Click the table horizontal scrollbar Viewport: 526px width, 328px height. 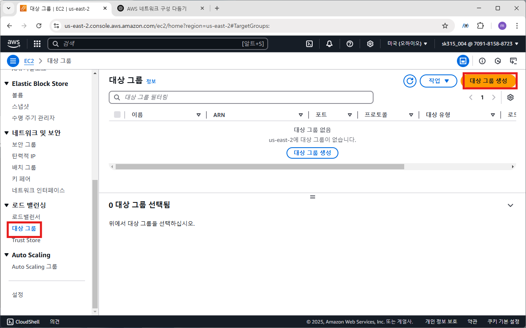pyautogui.click(x=260, y=166)
